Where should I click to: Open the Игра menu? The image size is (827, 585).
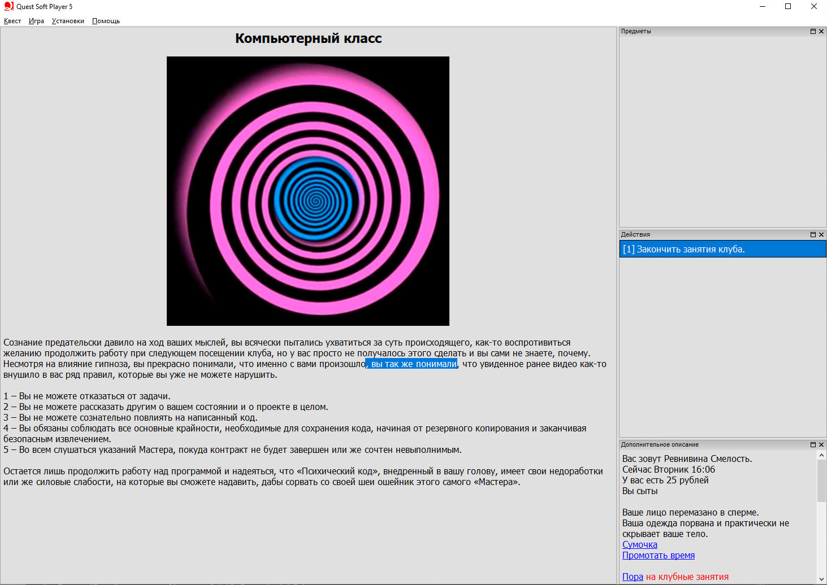(36, 21)
